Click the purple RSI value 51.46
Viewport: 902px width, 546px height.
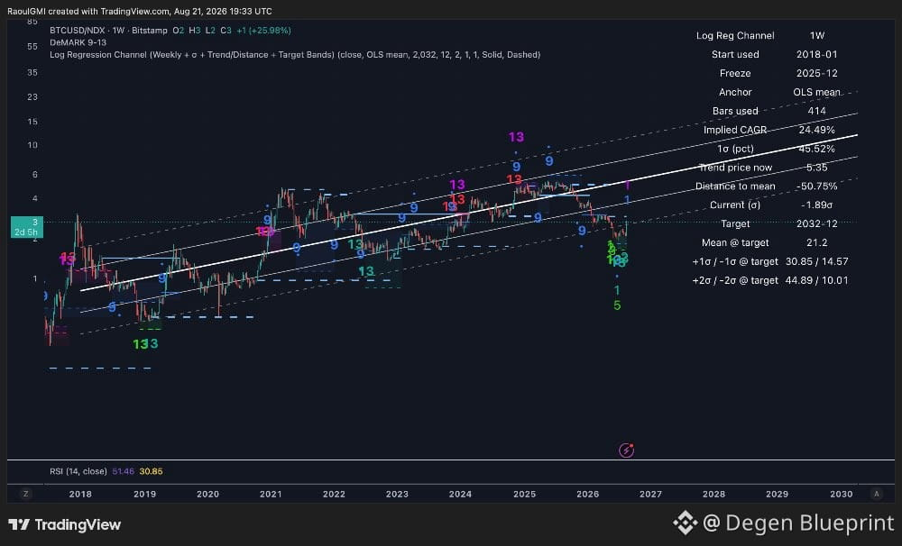tap(123, 471)
